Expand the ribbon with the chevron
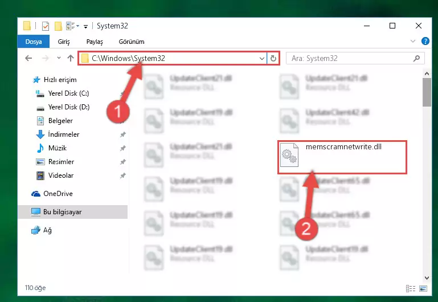This screenshot has height=302, width=438. pos(412,42)
